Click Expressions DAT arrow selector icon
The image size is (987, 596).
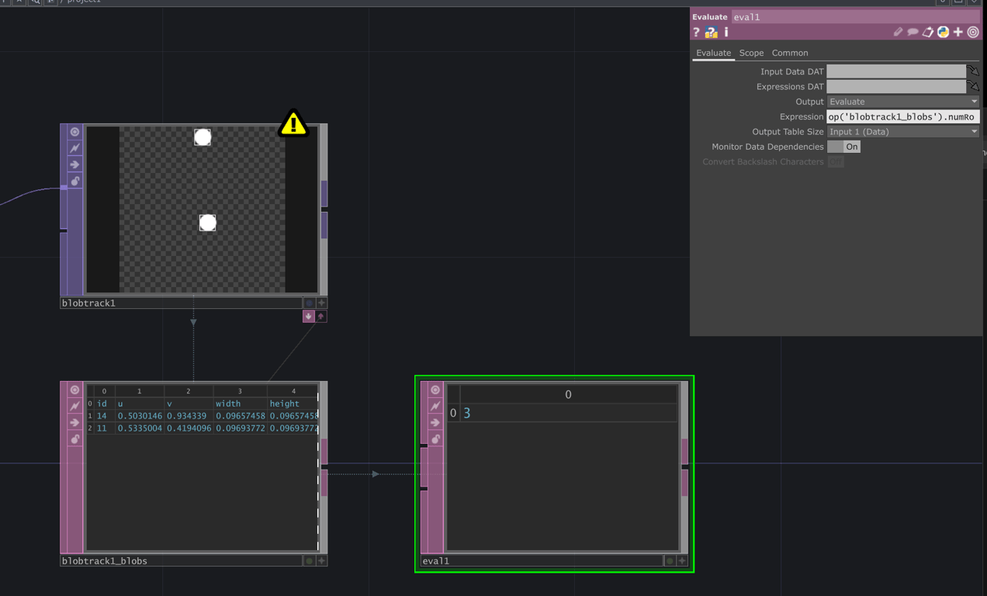click(x=973, y=86)
